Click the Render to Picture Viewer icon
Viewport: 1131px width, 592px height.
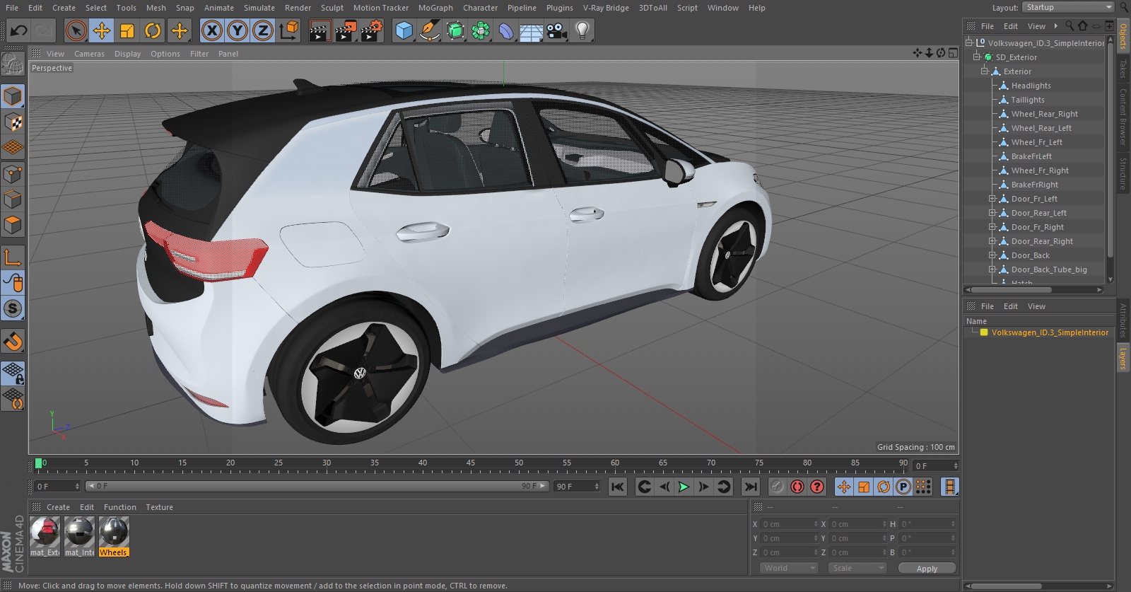point(346,30)
